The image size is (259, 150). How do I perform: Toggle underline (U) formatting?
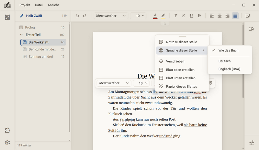[191, 16]
